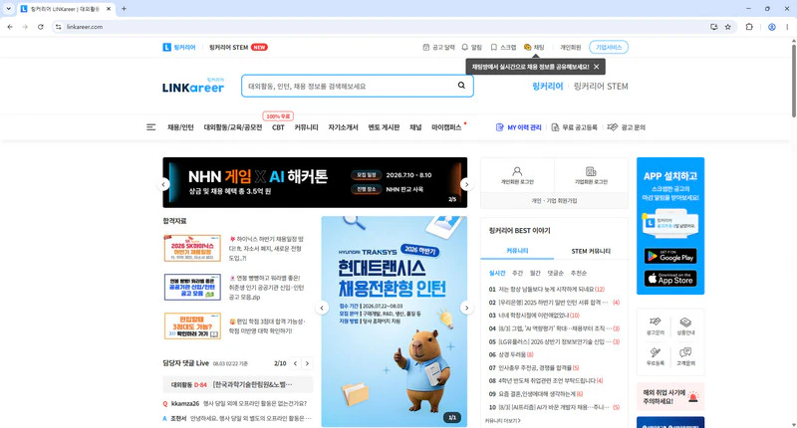This screenshot has height=428, width=797.
Task: Open 채널 menu item
Action: [x=415, y=127]
